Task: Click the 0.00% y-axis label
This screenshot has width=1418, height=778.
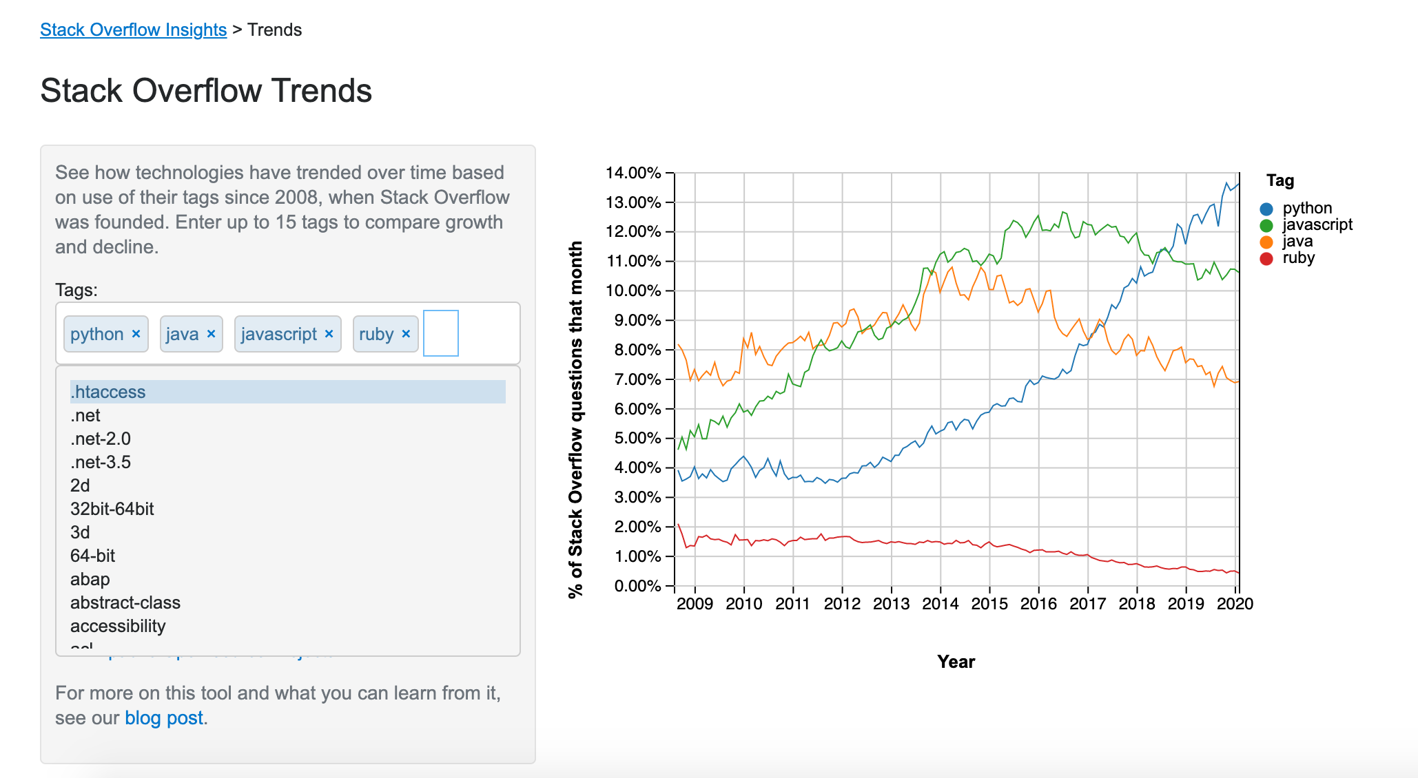Action: 637,586
